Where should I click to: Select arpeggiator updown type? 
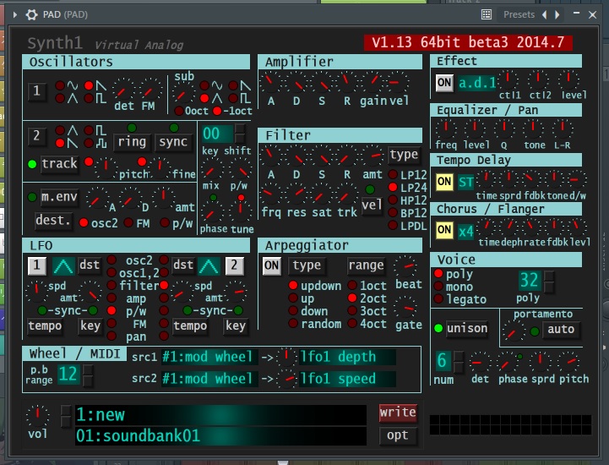pos(293,285)
